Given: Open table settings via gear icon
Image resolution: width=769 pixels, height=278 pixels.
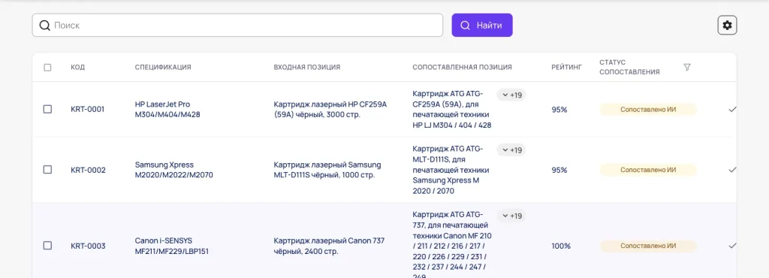Looking at the screenshot, I should click(x=727, y=25).
